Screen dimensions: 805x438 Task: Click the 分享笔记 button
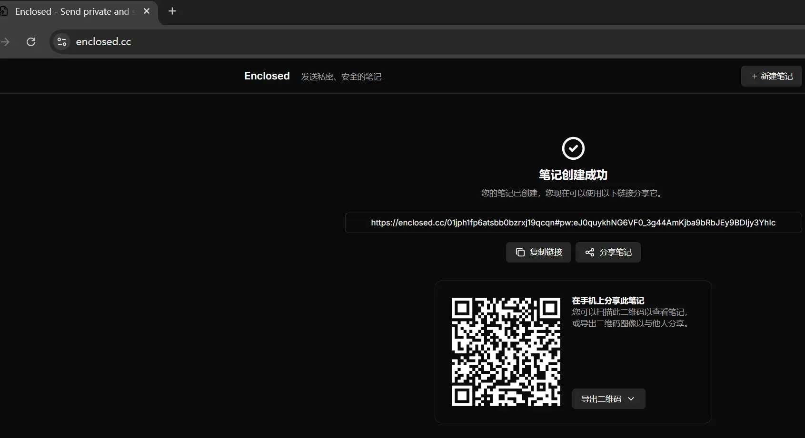tap(608, 252)
